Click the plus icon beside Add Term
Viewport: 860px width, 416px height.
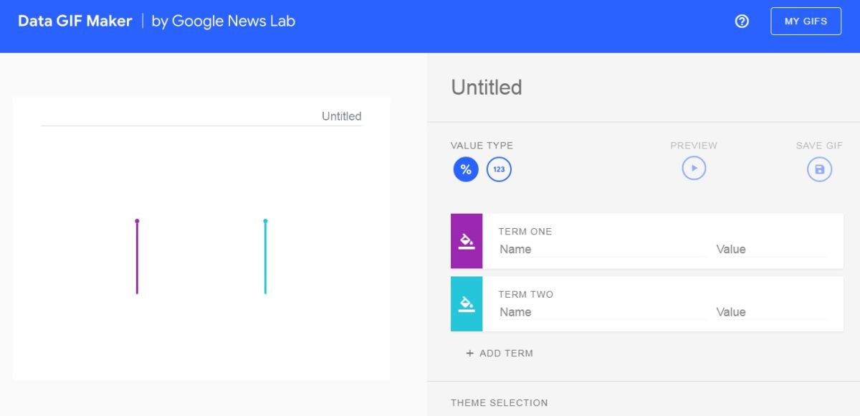470,353
